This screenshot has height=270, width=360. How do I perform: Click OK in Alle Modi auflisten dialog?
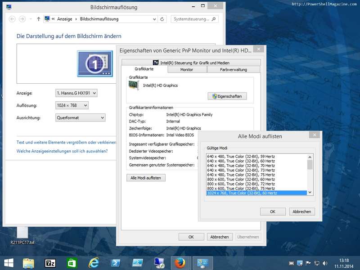272,211
